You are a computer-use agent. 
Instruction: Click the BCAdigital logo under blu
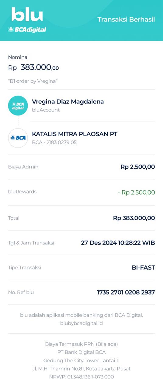[x=27, y=29]
